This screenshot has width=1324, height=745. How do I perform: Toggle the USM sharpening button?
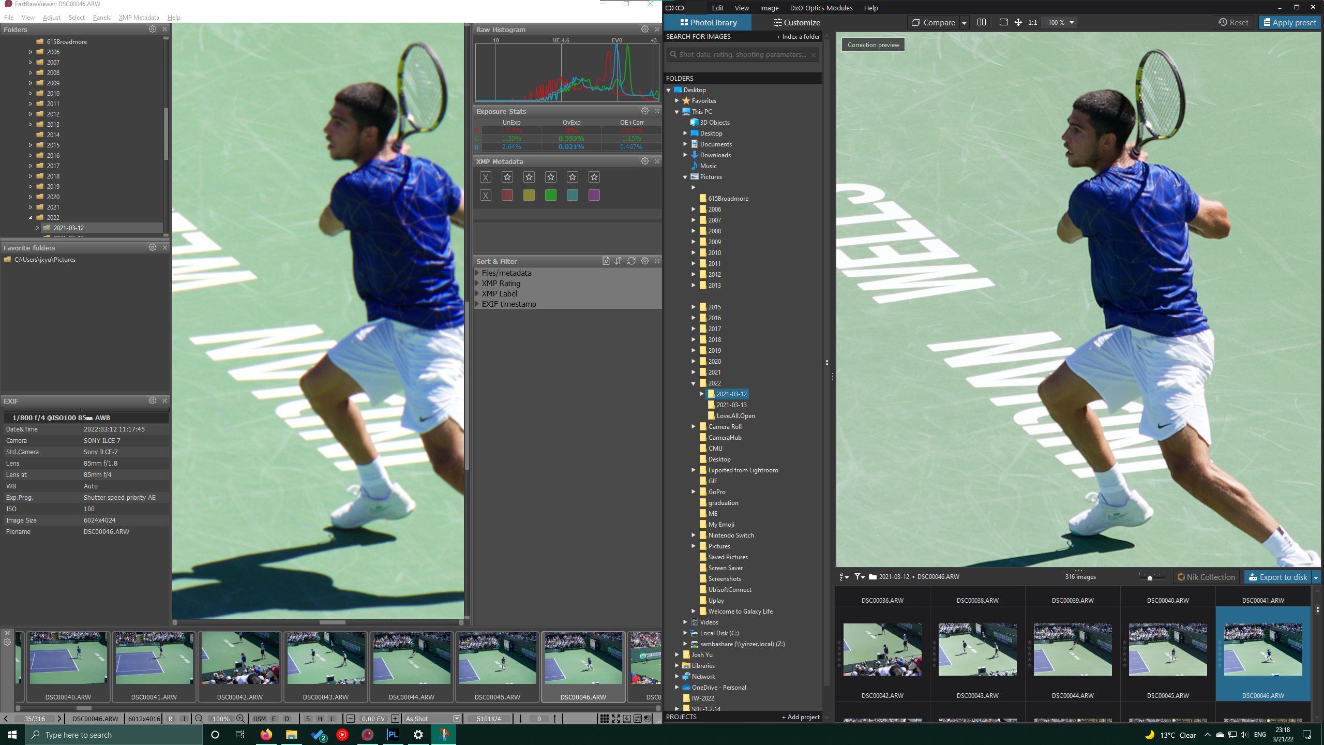259,719
